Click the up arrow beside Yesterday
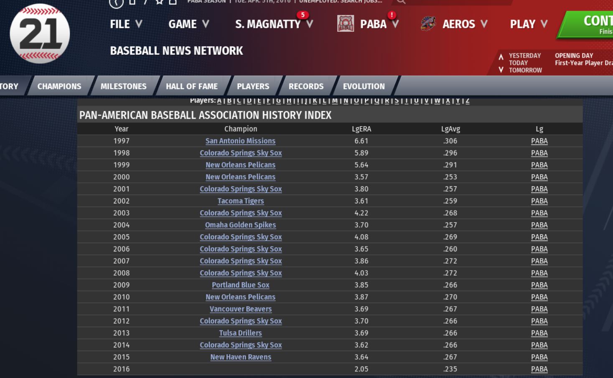 pyautogui.click(x=501, y=56)
